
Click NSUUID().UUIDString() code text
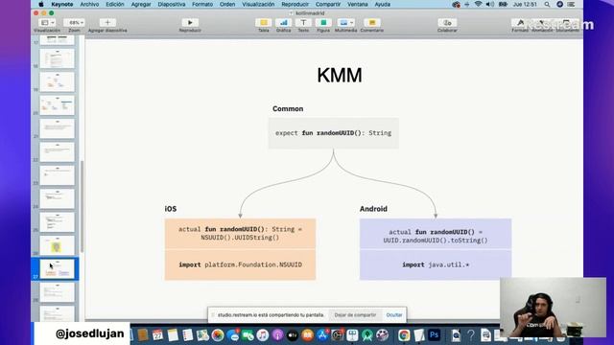[x=240, y=238]
